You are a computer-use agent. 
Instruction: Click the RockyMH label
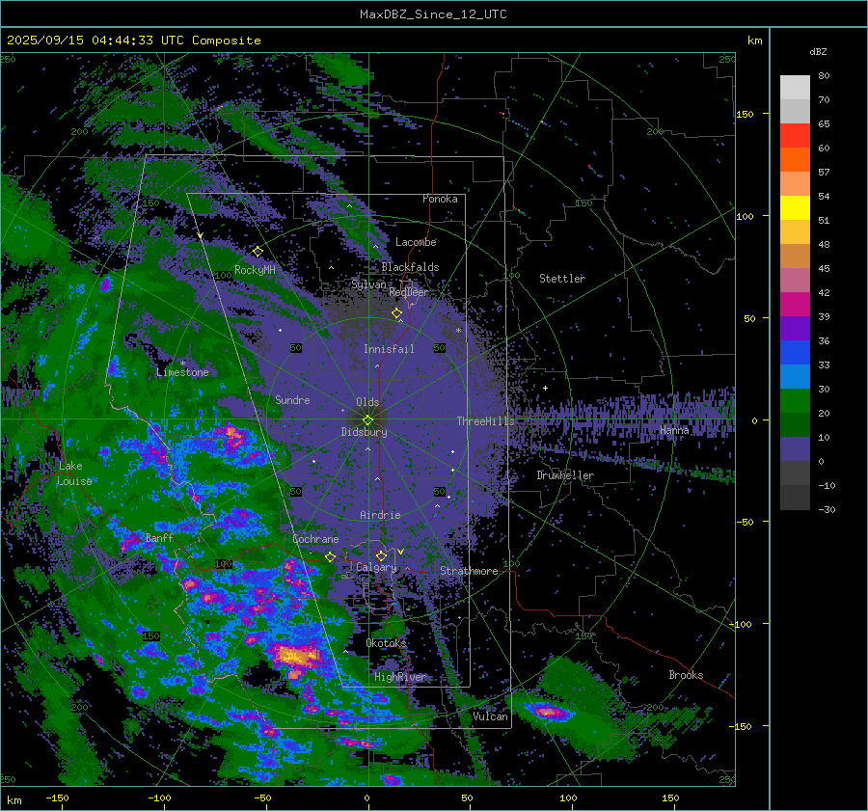[x=255, y=270]
